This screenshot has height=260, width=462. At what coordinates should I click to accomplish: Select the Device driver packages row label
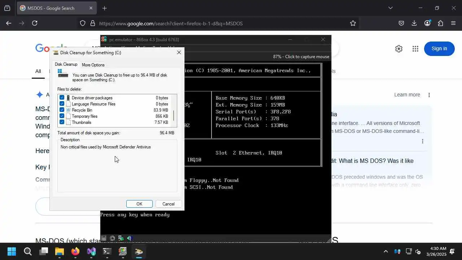(x=92, y=98)
